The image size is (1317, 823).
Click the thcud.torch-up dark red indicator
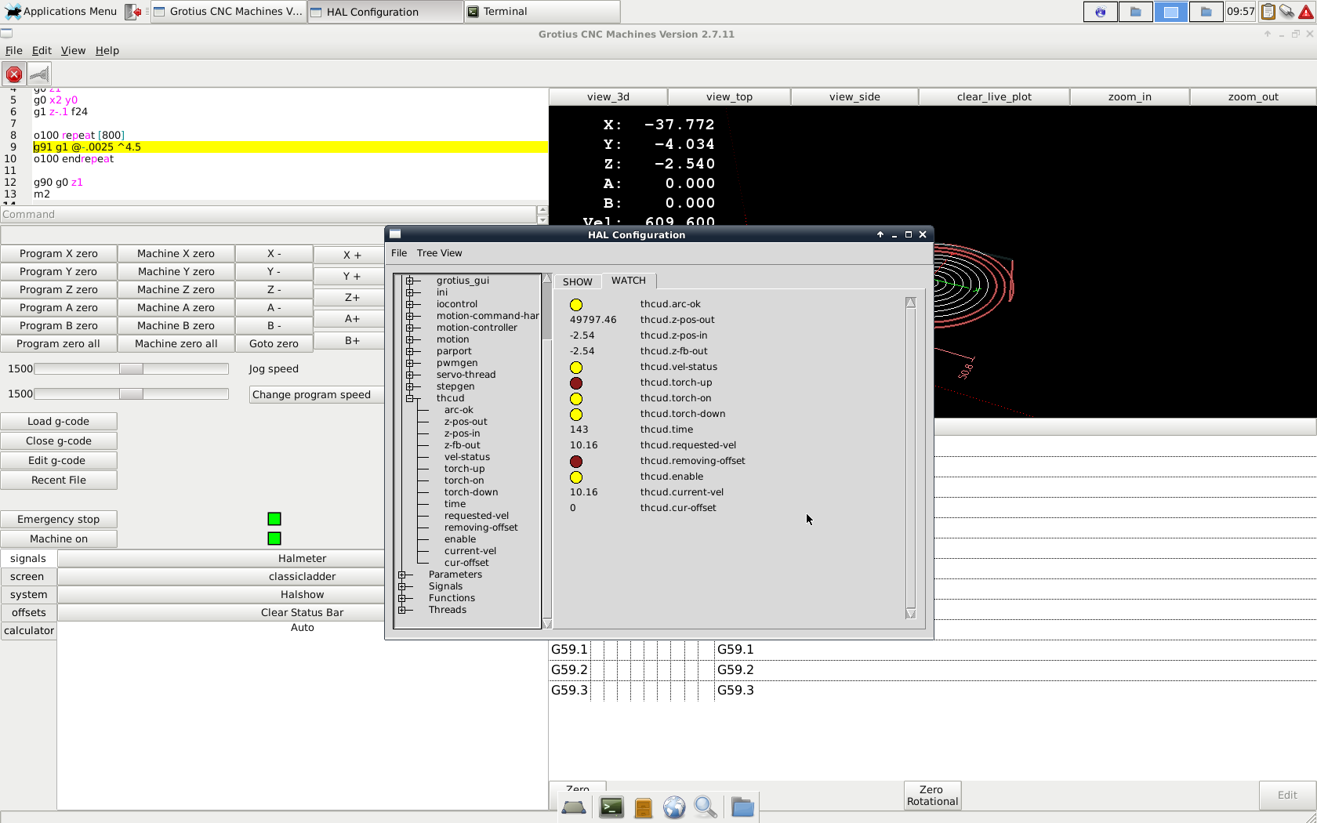576,383
